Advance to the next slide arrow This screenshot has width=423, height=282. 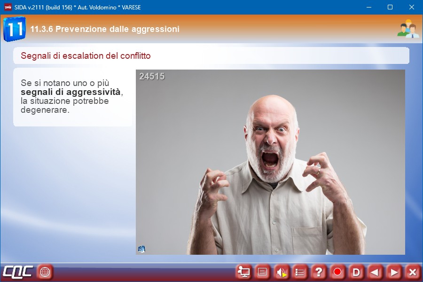click(394, 272)
